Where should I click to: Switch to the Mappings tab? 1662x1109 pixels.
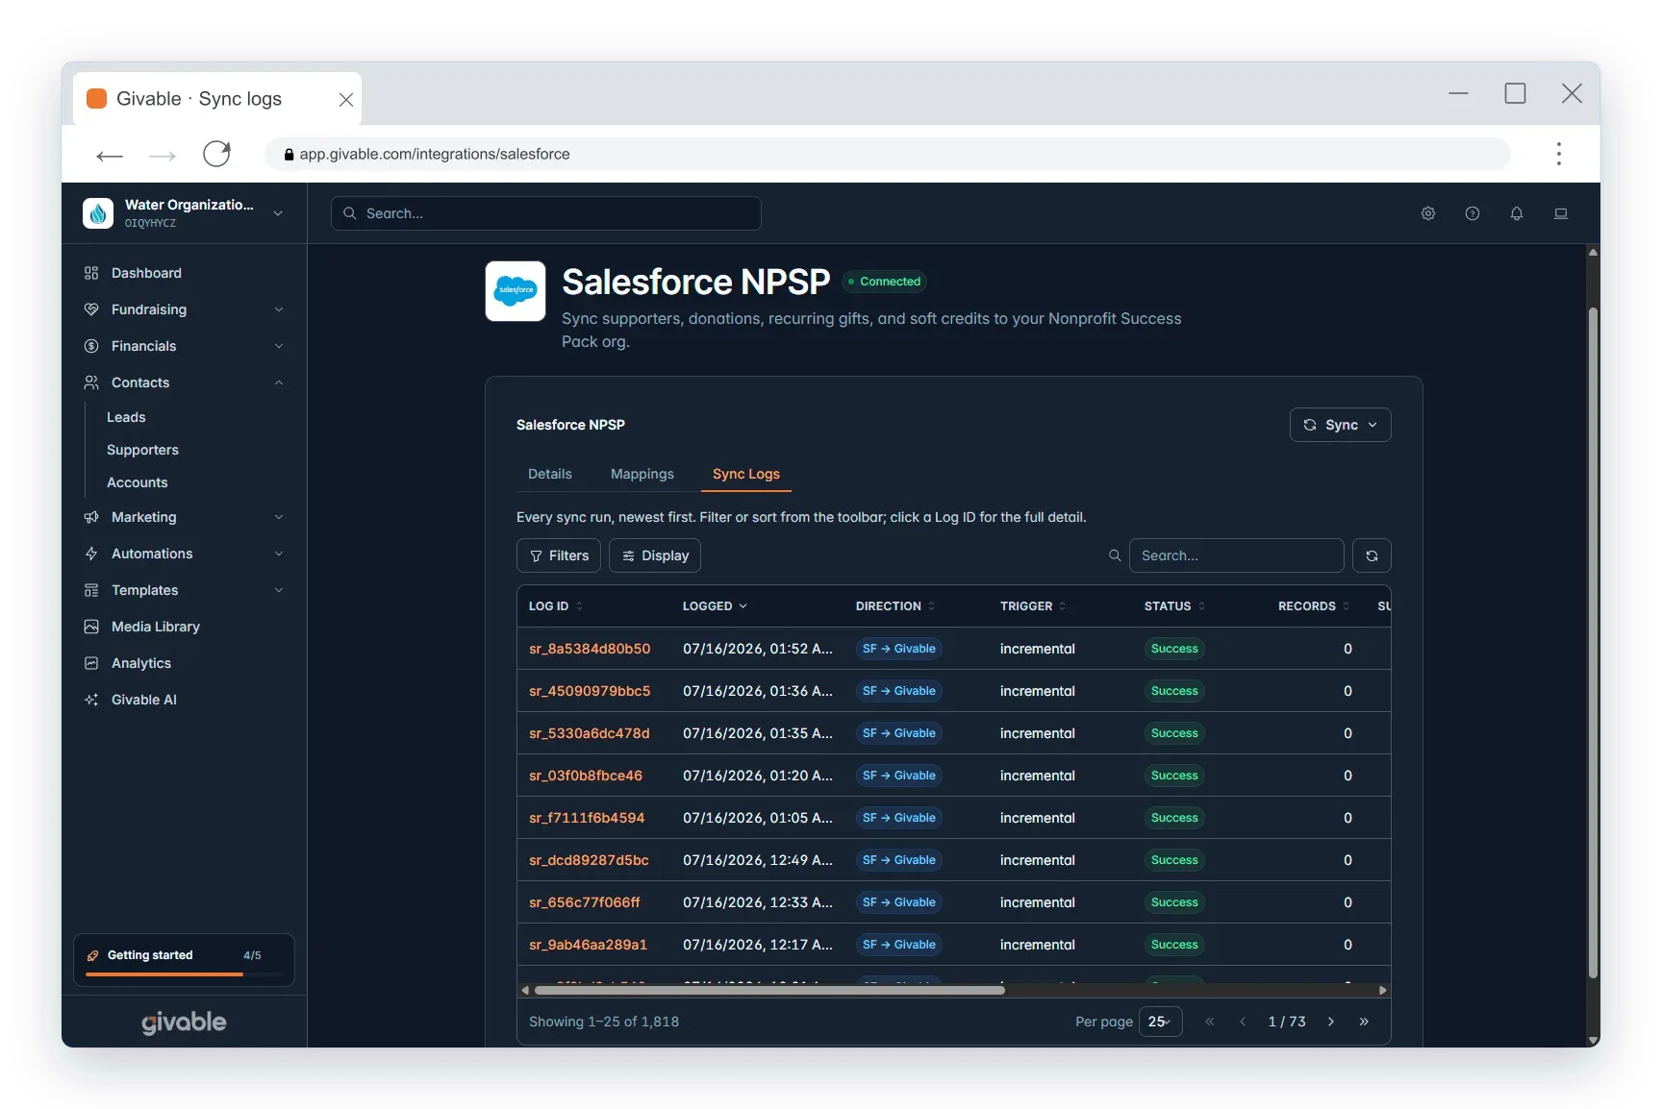(642, 474)
